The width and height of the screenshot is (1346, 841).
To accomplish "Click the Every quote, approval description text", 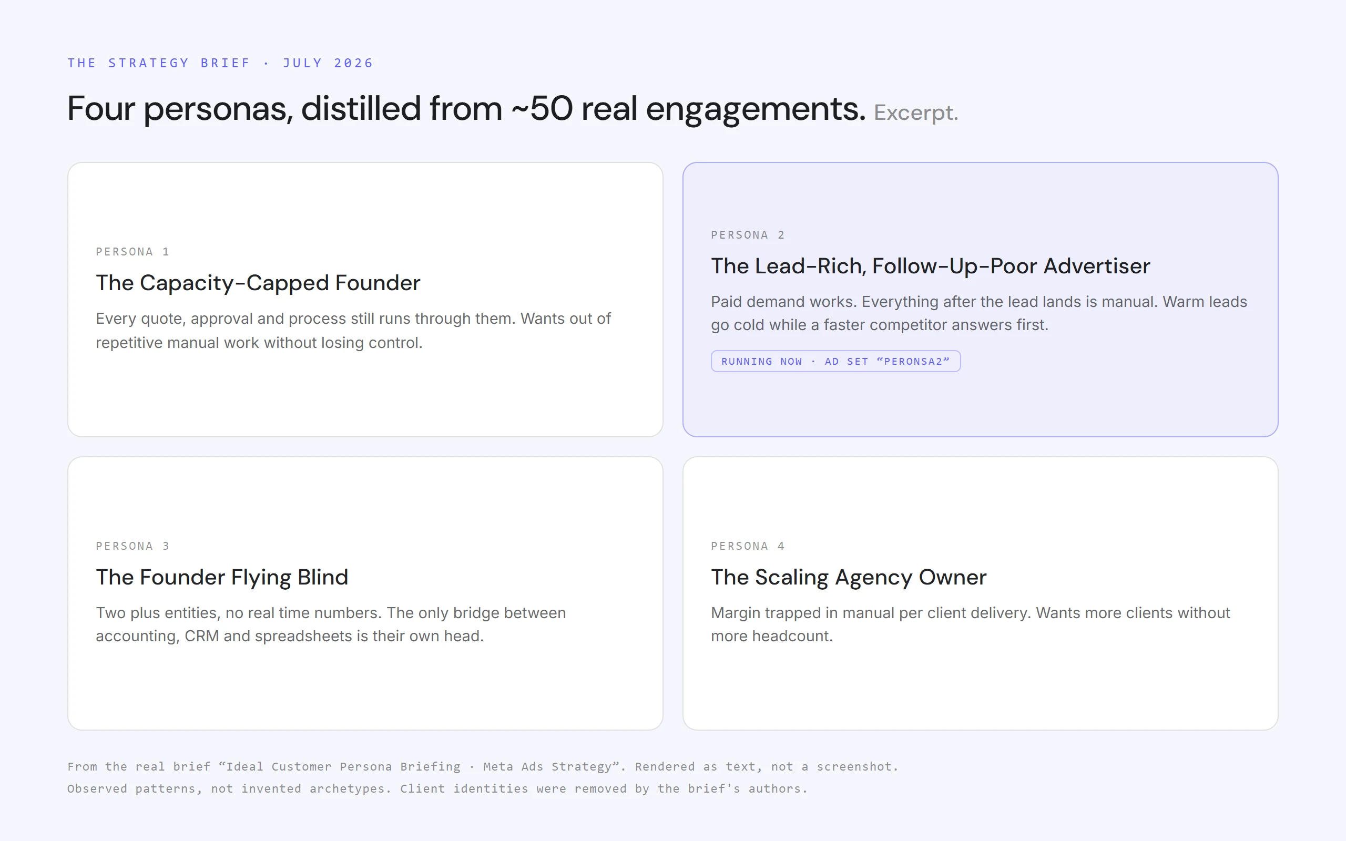I will (x=353, y=331).
